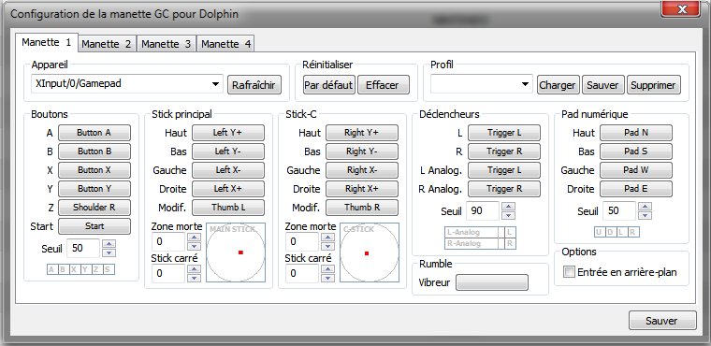This screenshot has width=711, height=346.
Task: Remap the Start button binding
Action: (94, 226)
